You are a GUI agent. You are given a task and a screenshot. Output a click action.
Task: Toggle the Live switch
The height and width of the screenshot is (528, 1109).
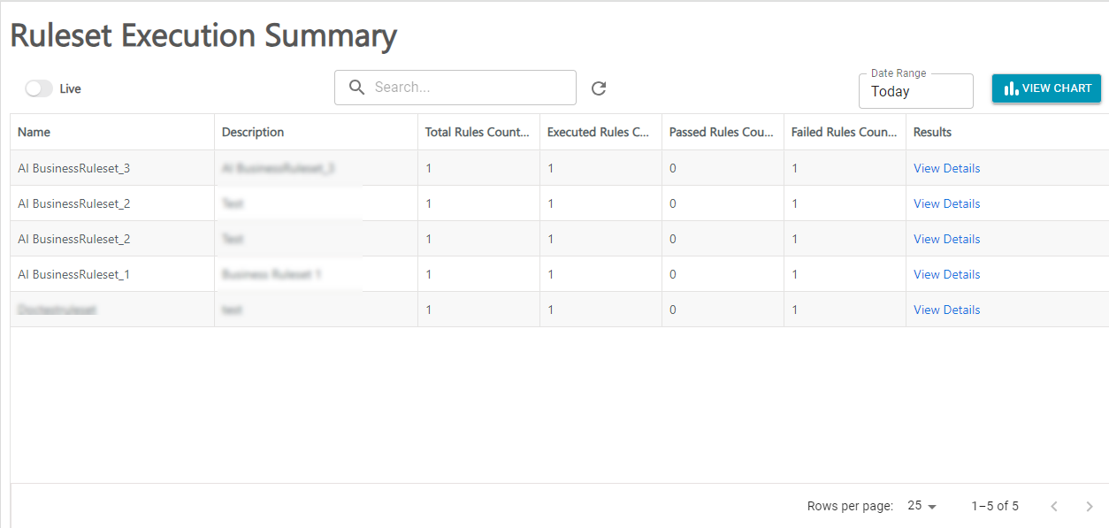tap(39, 88)
